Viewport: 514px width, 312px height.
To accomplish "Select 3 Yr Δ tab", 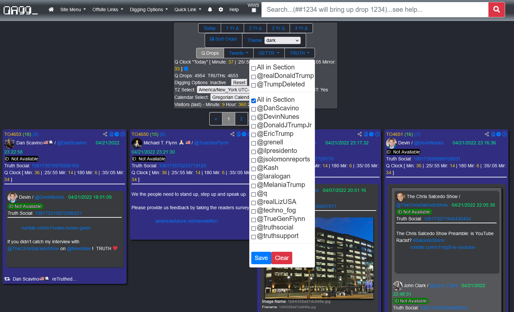I will click(x=278, y=28).
